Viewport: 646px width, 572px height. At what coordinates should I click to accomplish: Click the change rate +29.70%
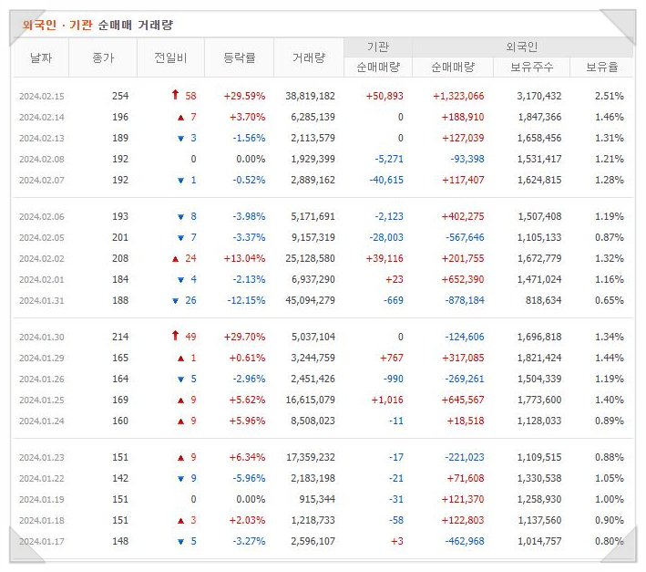point(244,337)
